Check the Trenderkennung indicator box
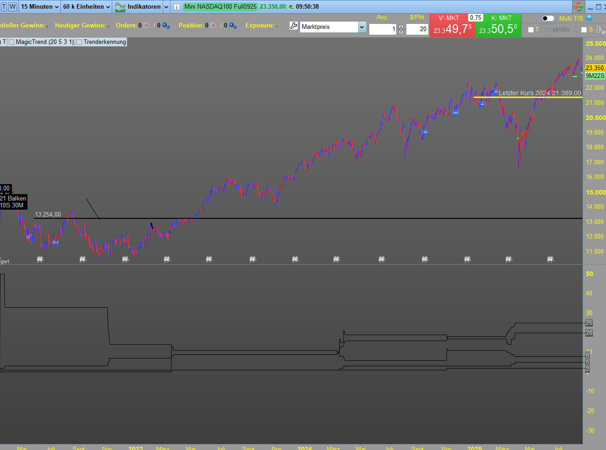Screen dimensions: 606x450 pos(79,42)
